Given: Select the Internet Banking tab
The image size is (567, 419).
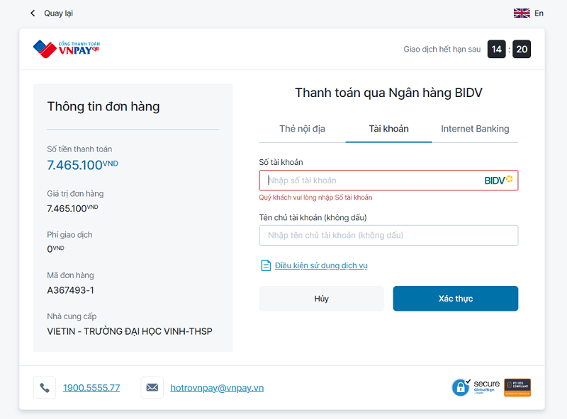Looking at the screenshot, I should pos(475,129).
